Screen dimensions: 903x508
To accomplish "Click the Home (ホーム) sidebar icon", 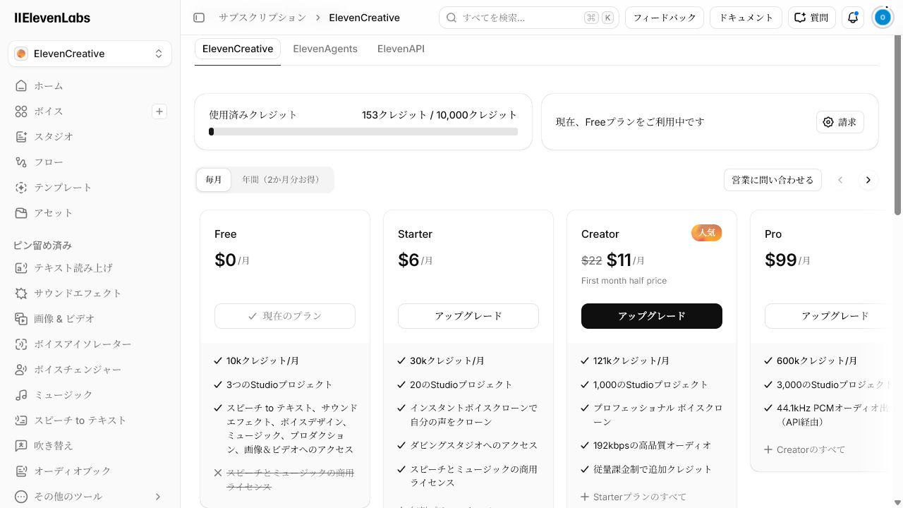I will point(21,85).
